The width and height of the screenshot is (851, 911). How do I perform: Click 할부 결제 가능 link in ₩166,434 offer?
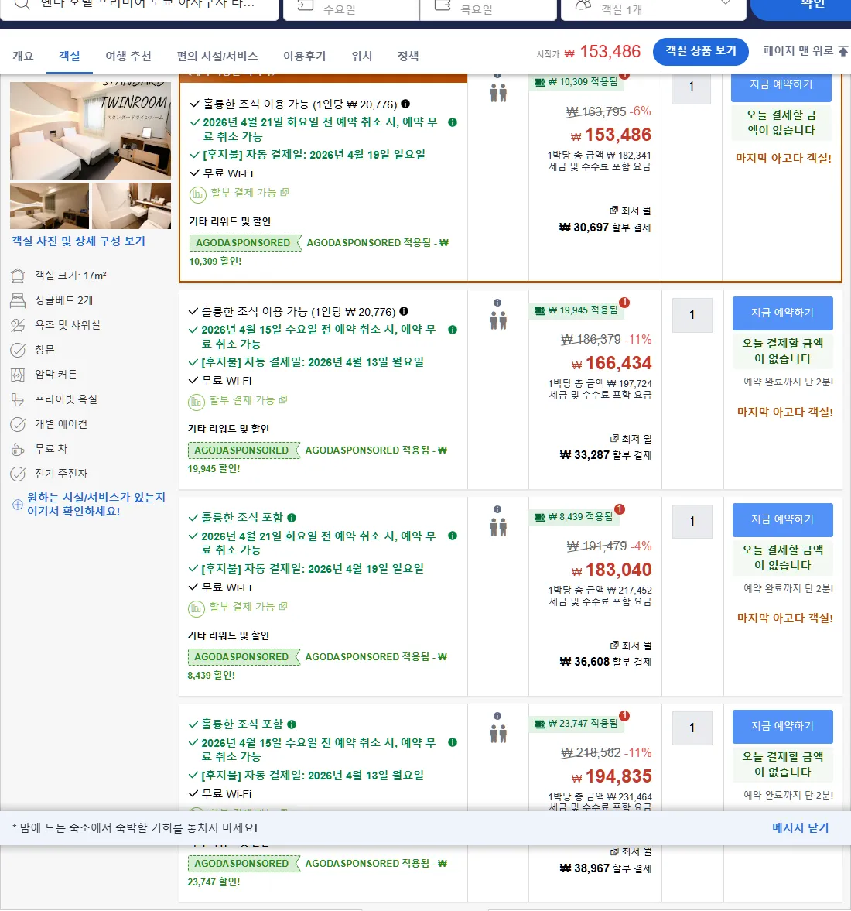(x=248, y=400)
